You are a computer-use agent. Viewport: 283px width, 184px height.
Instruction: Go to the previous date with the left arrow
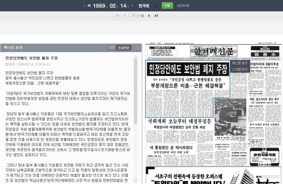[84, 6]
